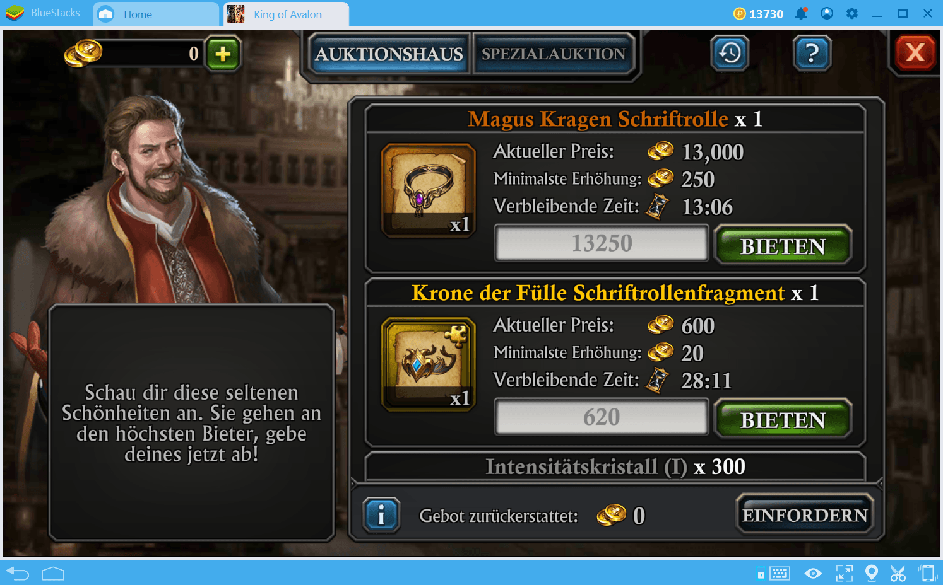Bid on the Magus Kragen Schriftrolle
Image resolution: width=943 pixels, height=585 pixels.
click(783, 246)
